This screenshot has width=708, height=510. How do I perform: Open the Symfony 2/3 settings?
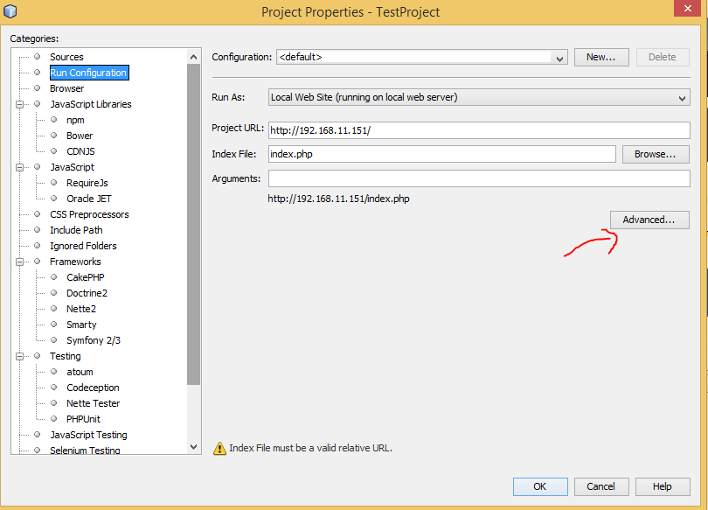pos(93,340)
